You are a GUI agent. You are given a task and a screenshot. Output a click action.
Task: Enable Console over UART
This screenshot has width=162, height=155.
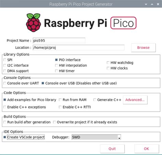pyautogui.click(x=5, y=83)
